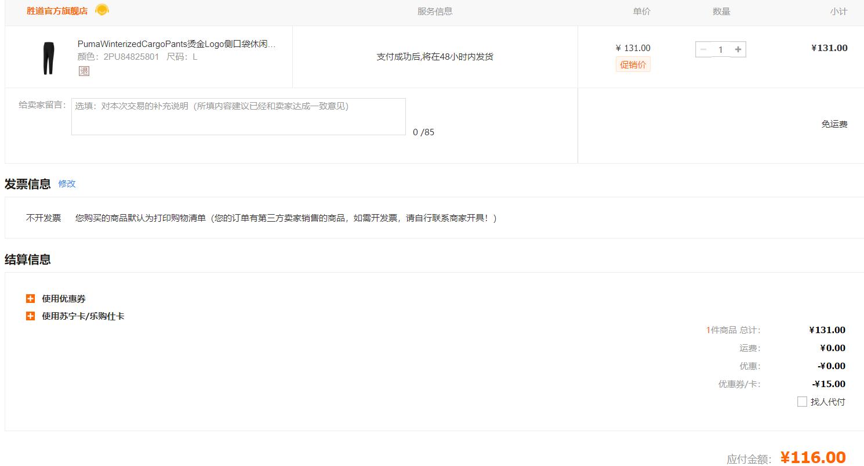Viewport: 864px width, 466px height.
Task: Click 修改 to edit invoice info
Action: [x=67, y=183]
